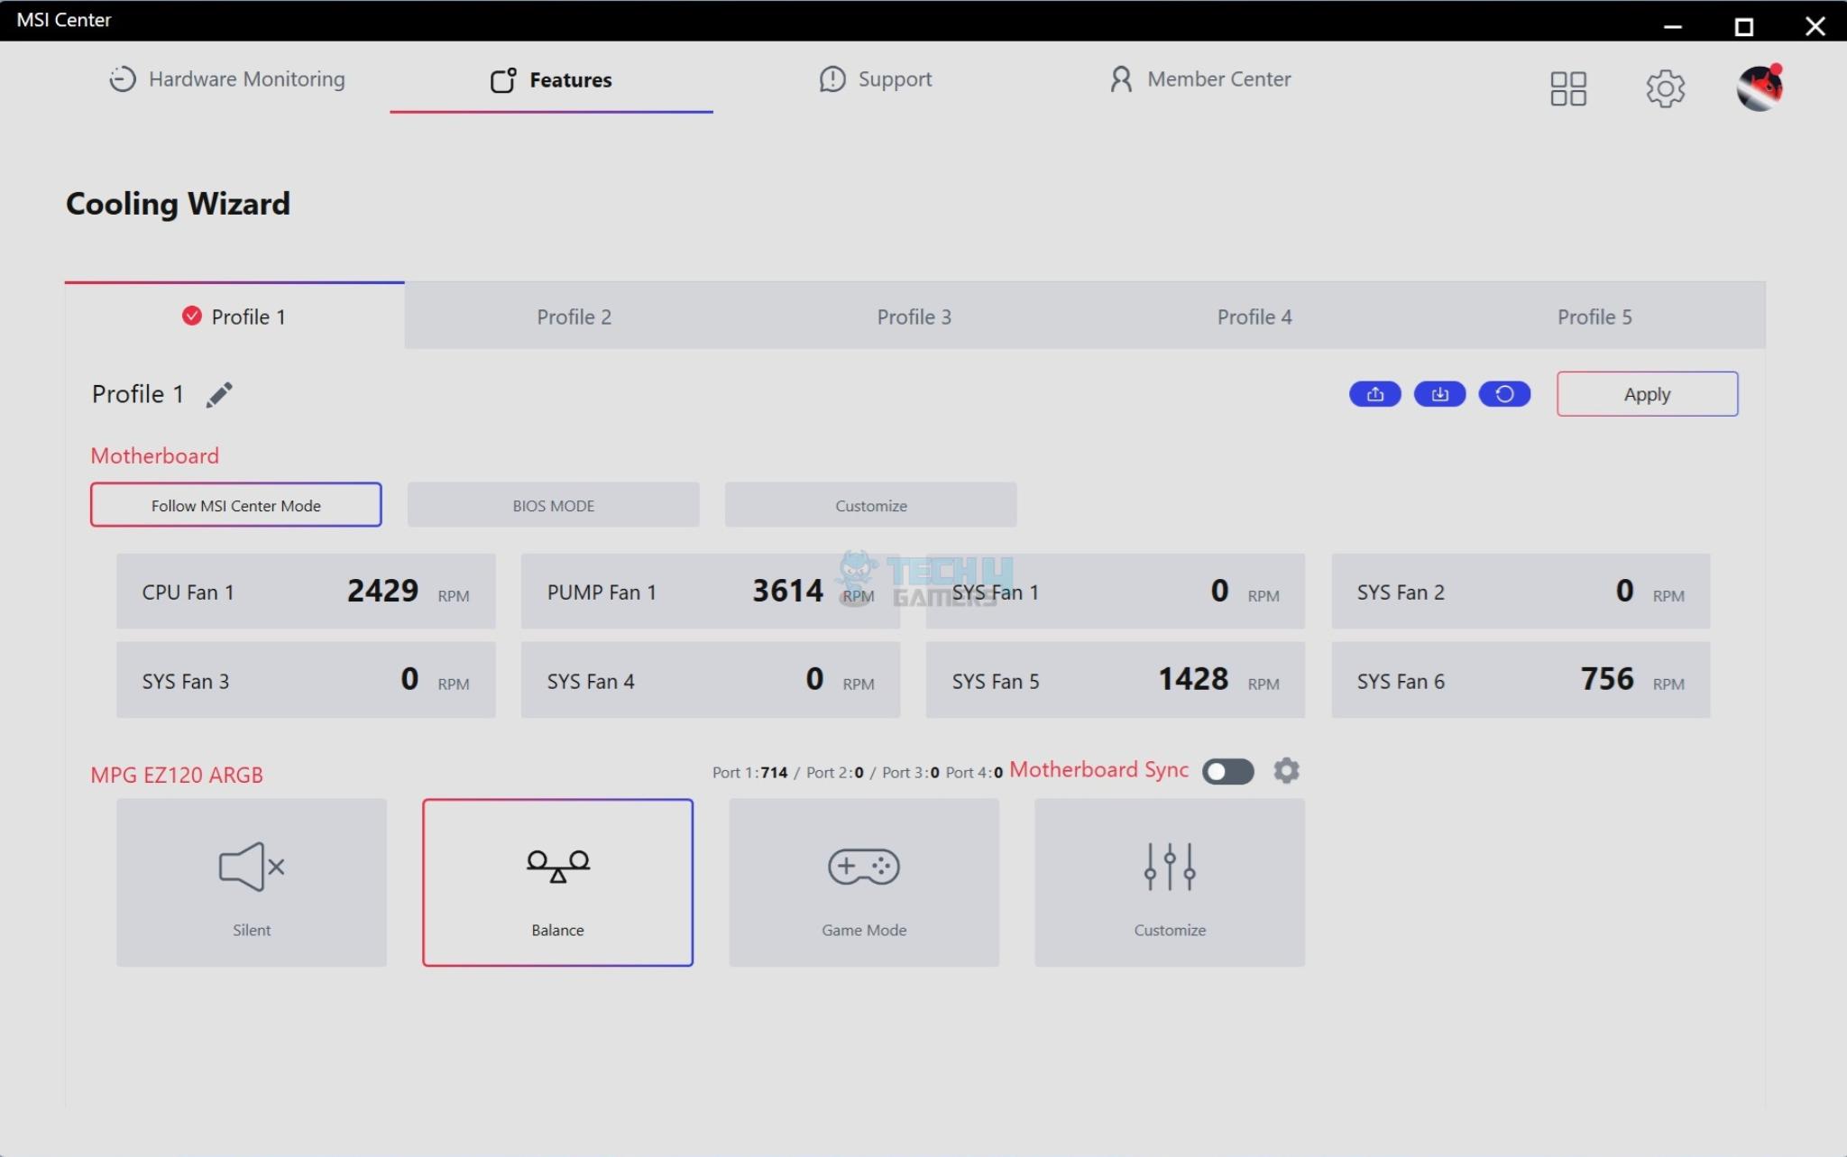Open the four-squares apps grid icon
Image resolution: width=1847 pixels, height=1157 pixels.
click(1568, 88)
